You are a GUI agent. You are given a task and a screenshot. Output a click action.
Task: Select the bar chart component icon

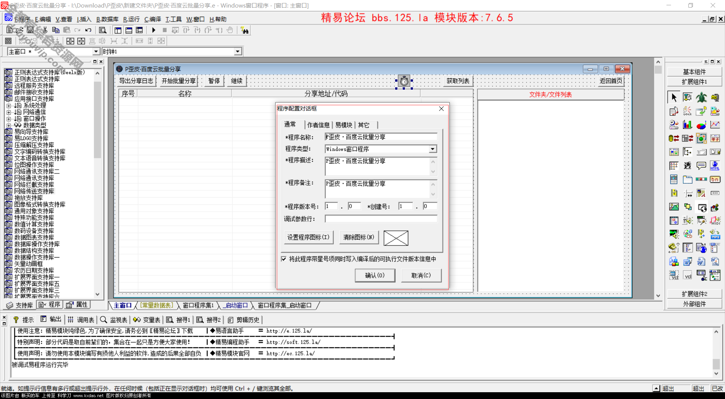[x=688, y=125]
